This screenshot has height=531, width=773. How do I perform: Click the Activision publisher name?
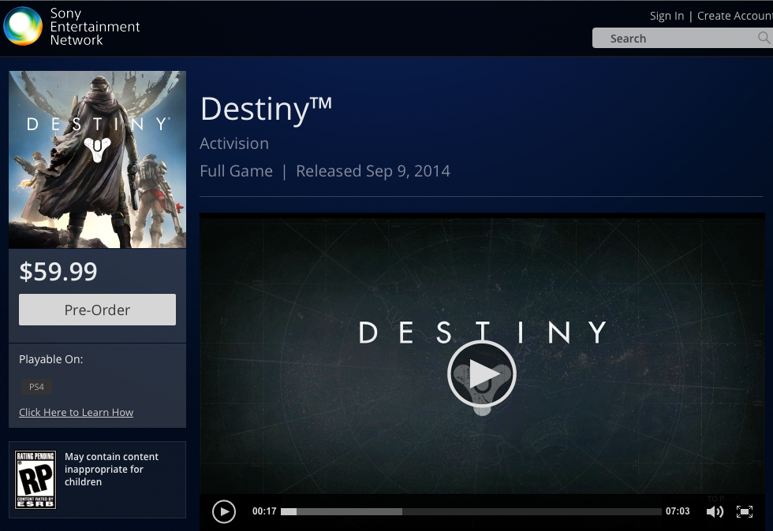[234, 143]
